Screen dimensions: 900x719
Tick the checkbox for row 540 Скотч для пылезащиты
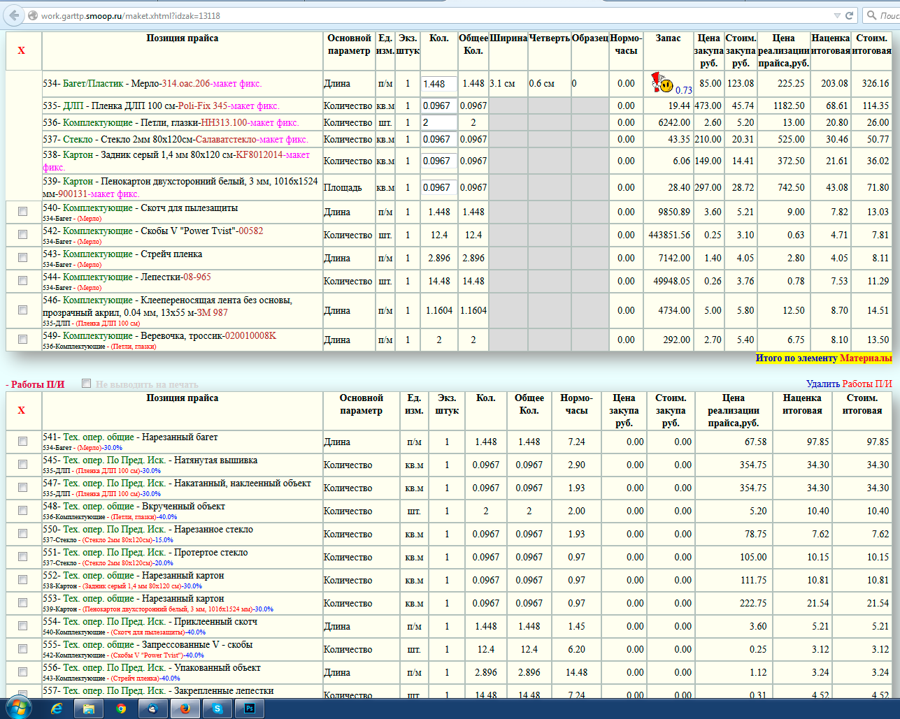(22, 211)
